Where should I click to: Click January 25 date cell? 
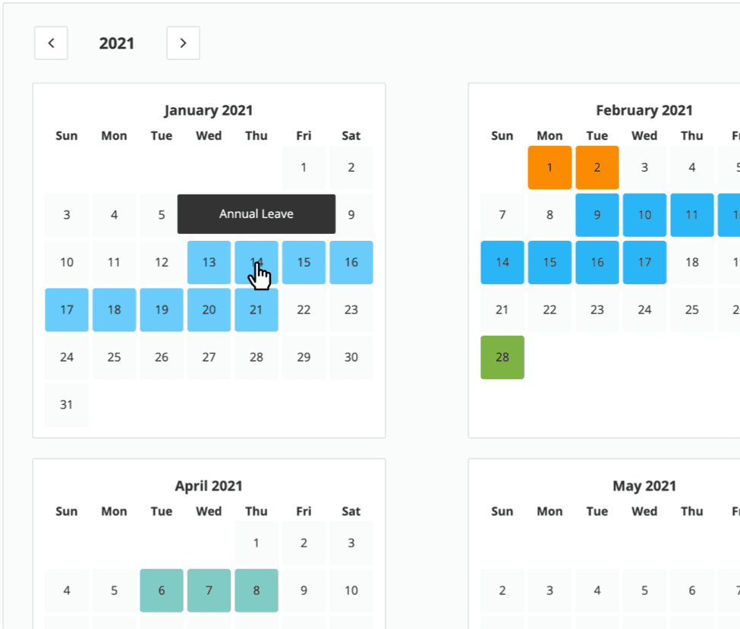point(114,357)
